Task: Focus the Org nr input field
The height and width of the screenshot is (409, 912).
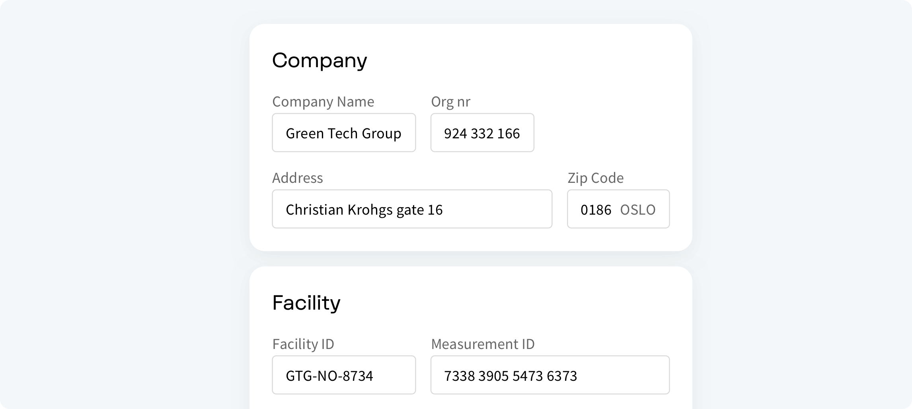Action: point(482,133)
